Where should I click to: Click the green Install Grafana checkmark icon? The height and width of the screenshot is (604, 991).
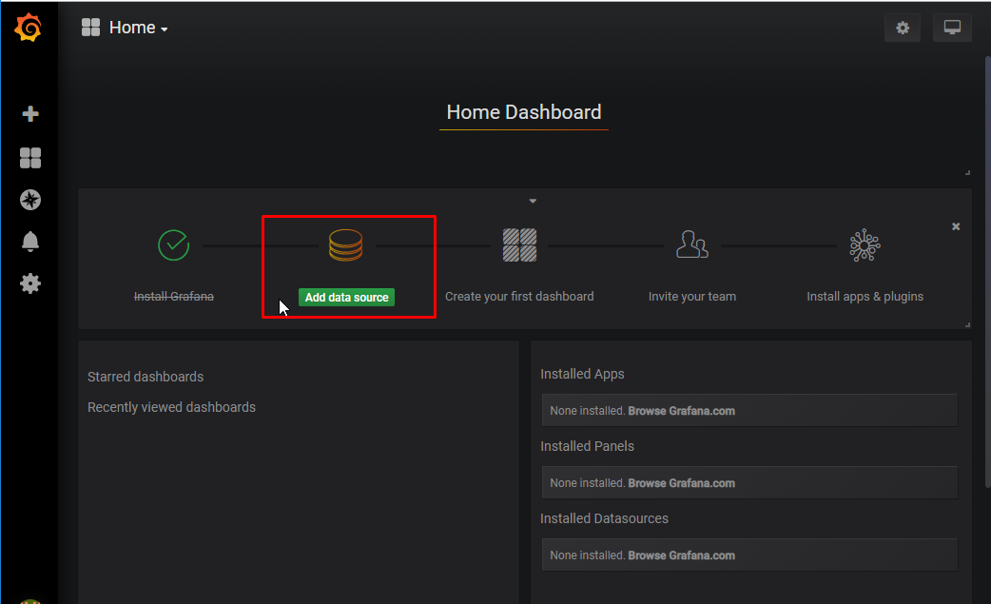point(174,245)
